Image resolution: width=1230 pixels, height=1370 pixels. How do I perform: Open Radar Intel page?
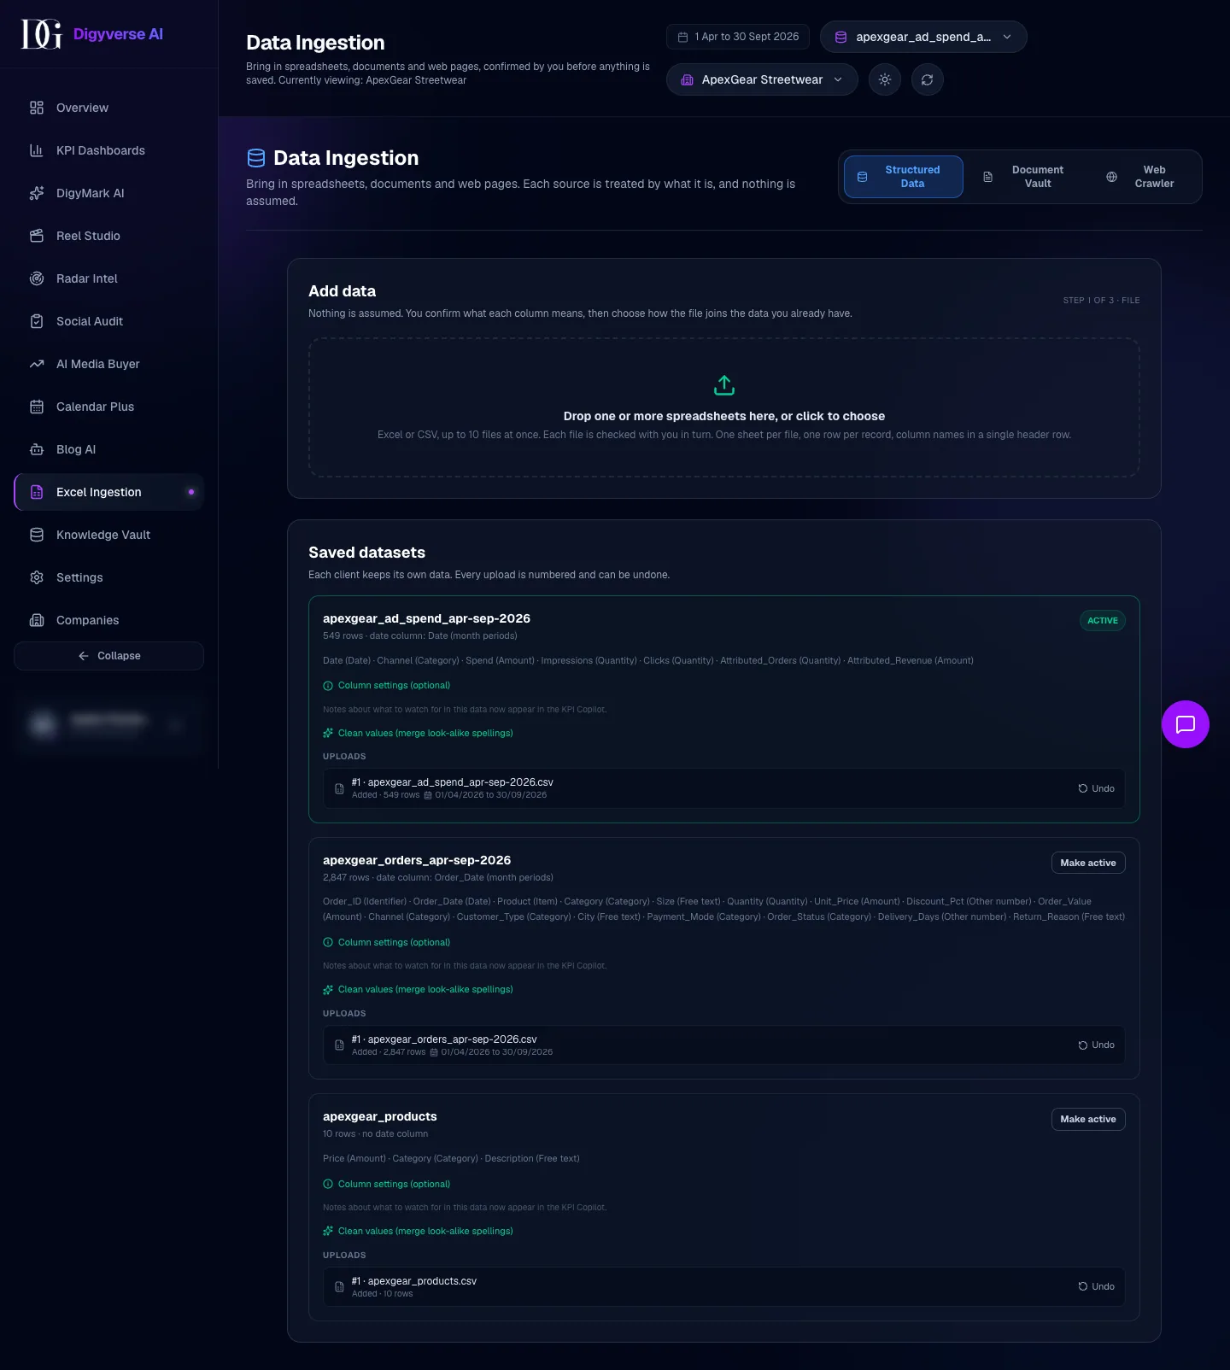(108, 278)
